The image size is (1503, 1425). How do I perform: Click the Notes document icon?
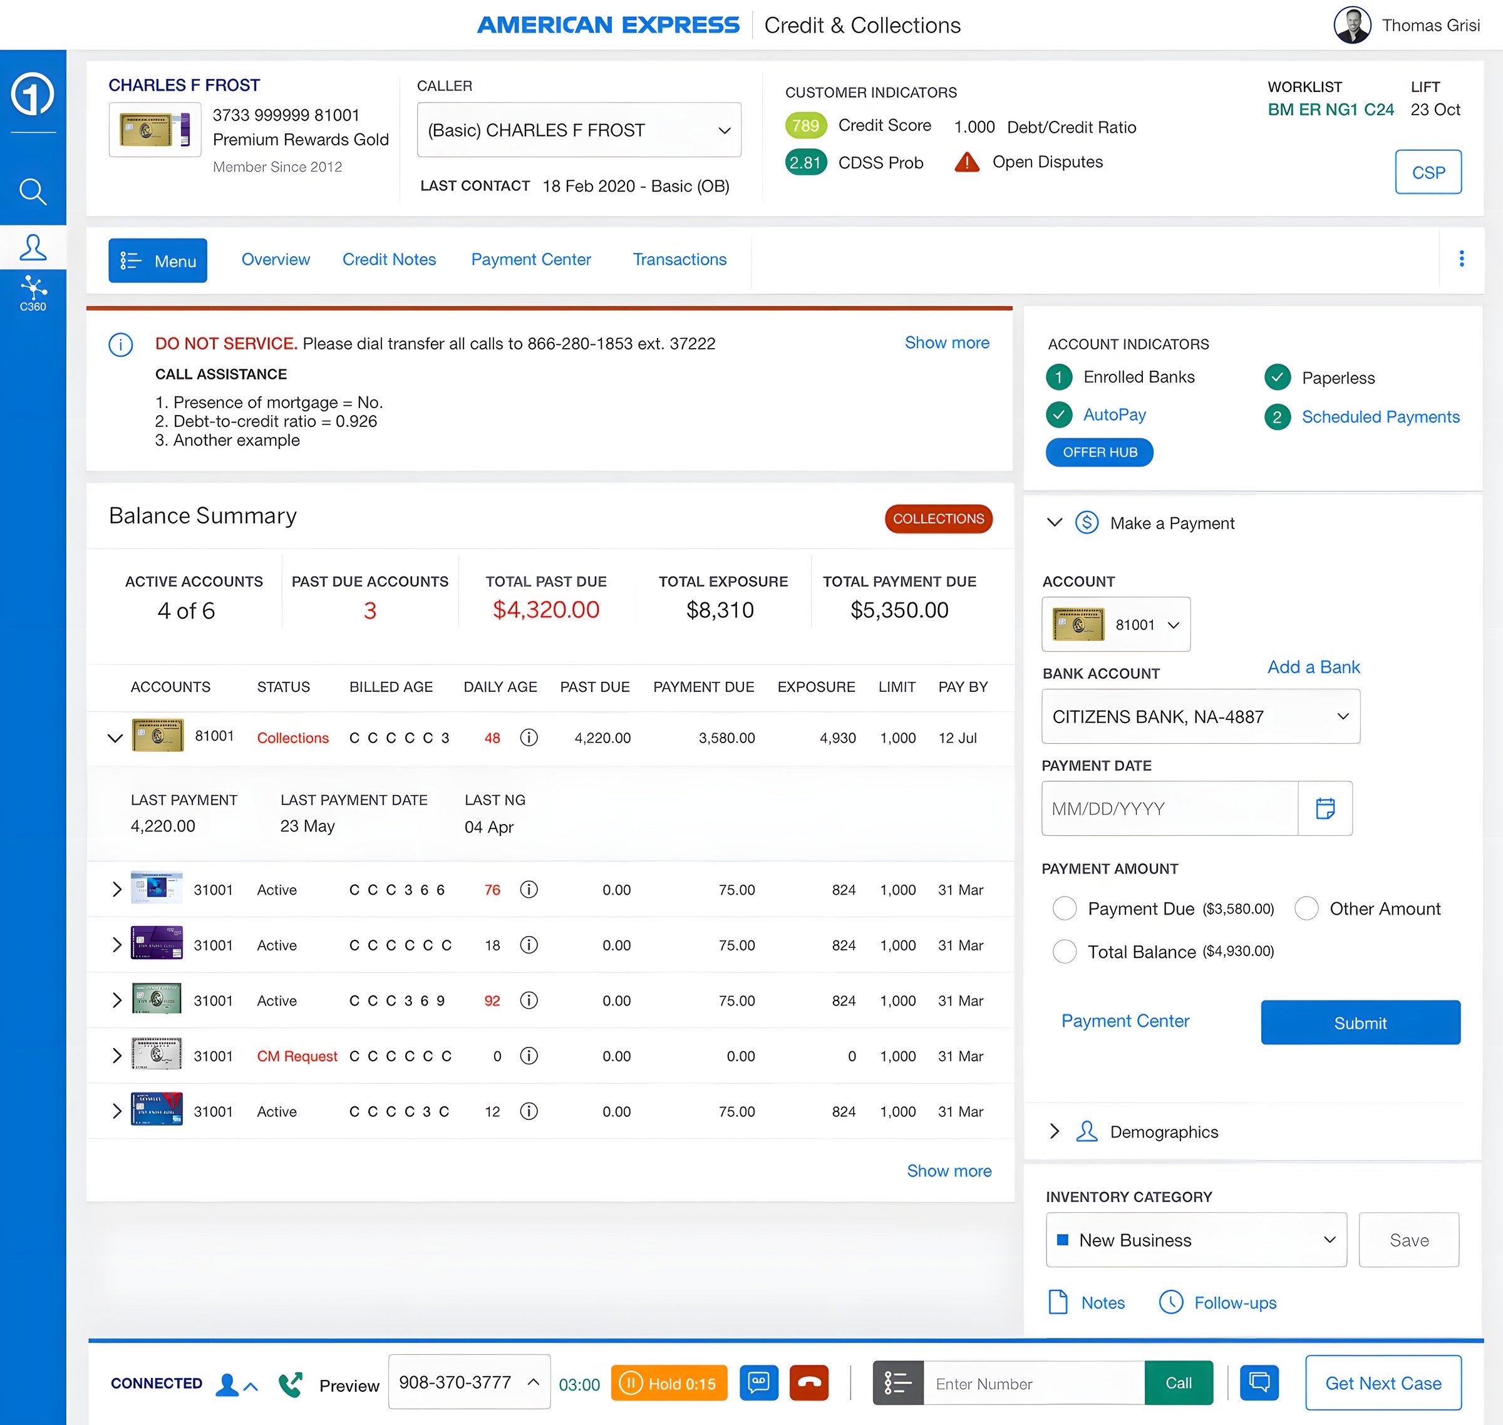point(1058,1302)
